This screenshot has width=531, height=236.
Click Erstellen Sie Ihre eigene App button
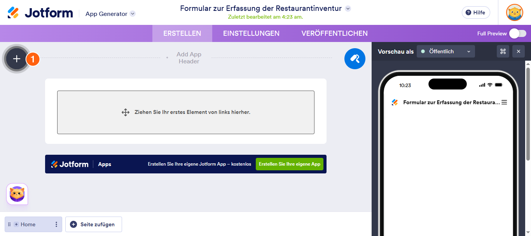point(290,164)
